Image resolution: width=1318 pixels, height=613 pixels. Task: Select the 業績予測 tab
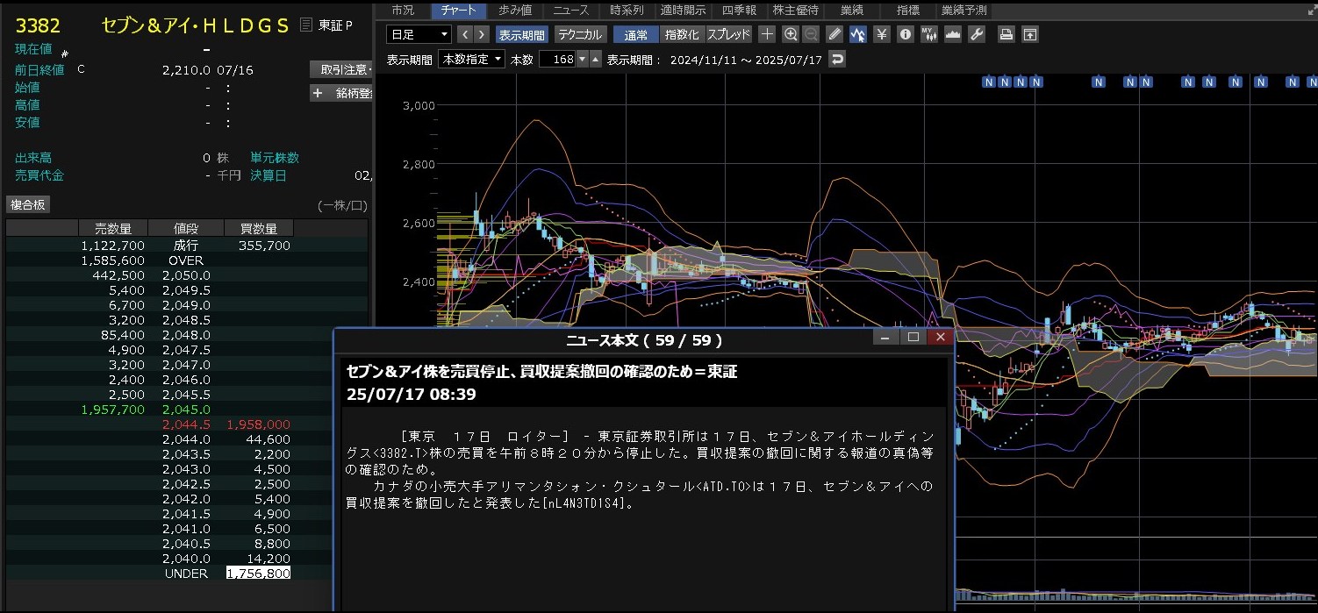click(x=963, y=11)
